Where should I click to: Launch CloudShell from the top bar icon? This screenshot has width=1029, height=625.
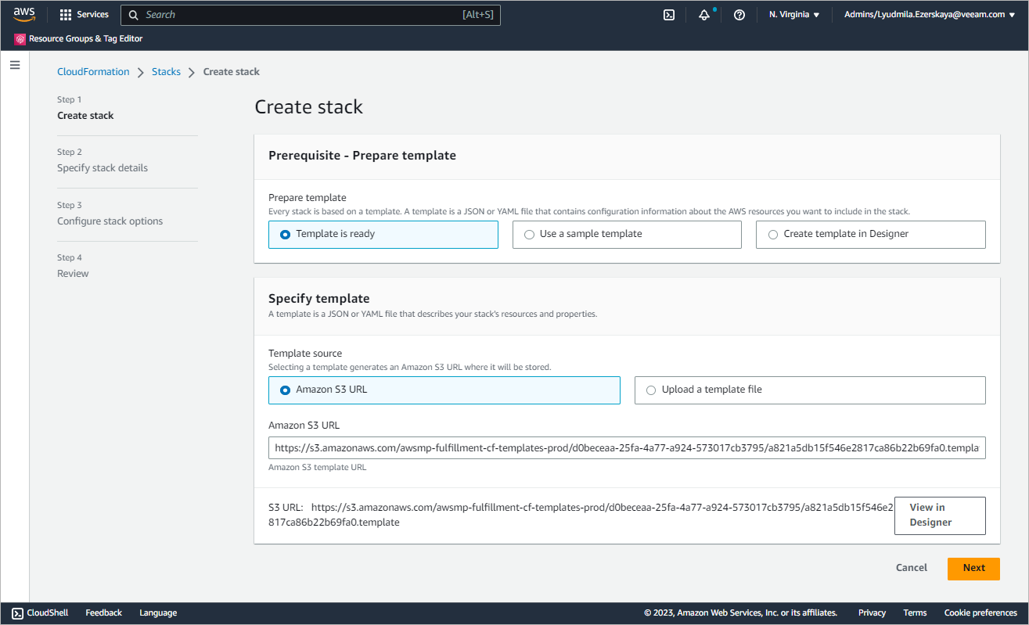669,15
